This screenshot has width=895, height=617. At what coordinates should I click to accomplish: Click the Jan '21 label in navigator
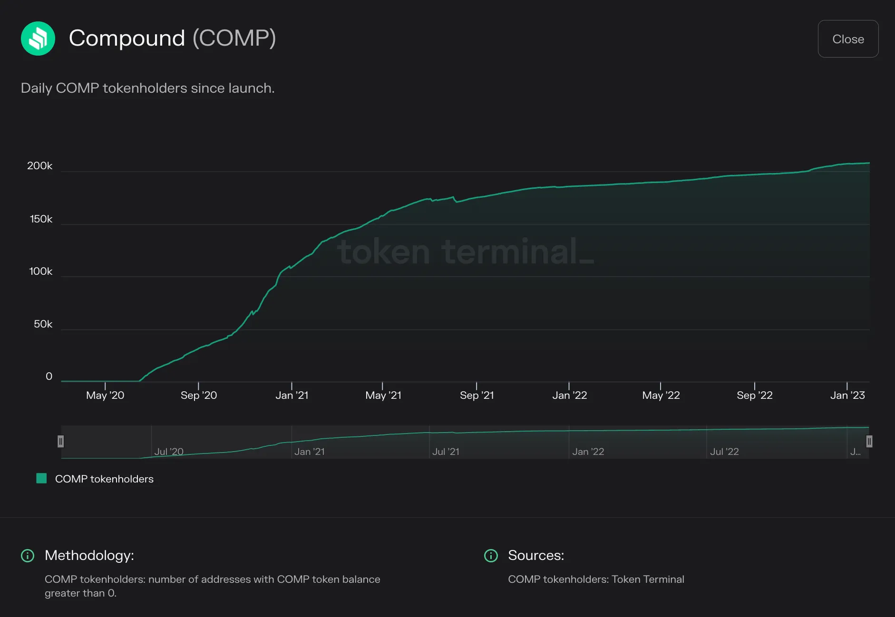[x=310, y=452]
